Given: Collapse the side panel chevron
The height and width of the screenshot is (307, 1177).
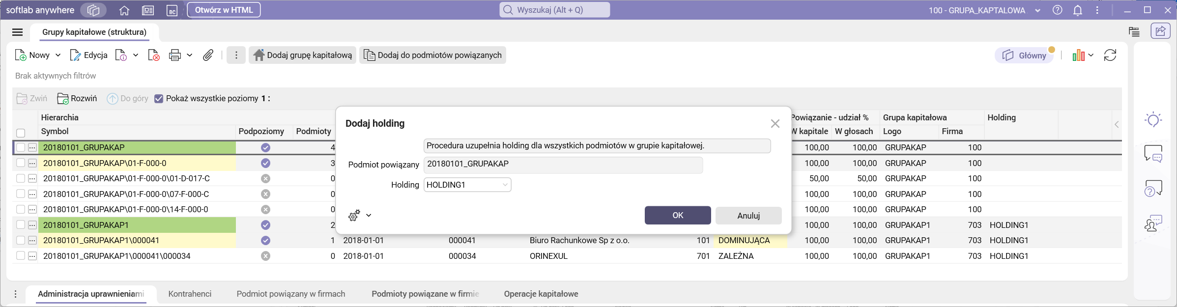Looking at the screenshot, I should pyautogui.click(x=1117, y=125).
